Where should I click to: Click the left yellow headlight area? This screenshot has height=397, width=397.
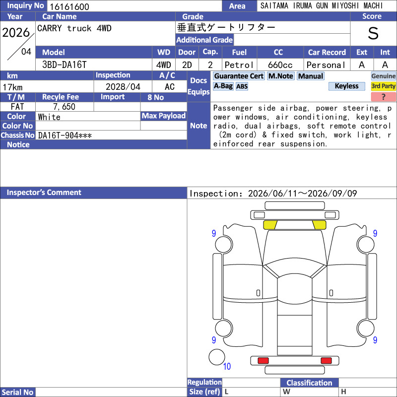[x=270, y=225]
